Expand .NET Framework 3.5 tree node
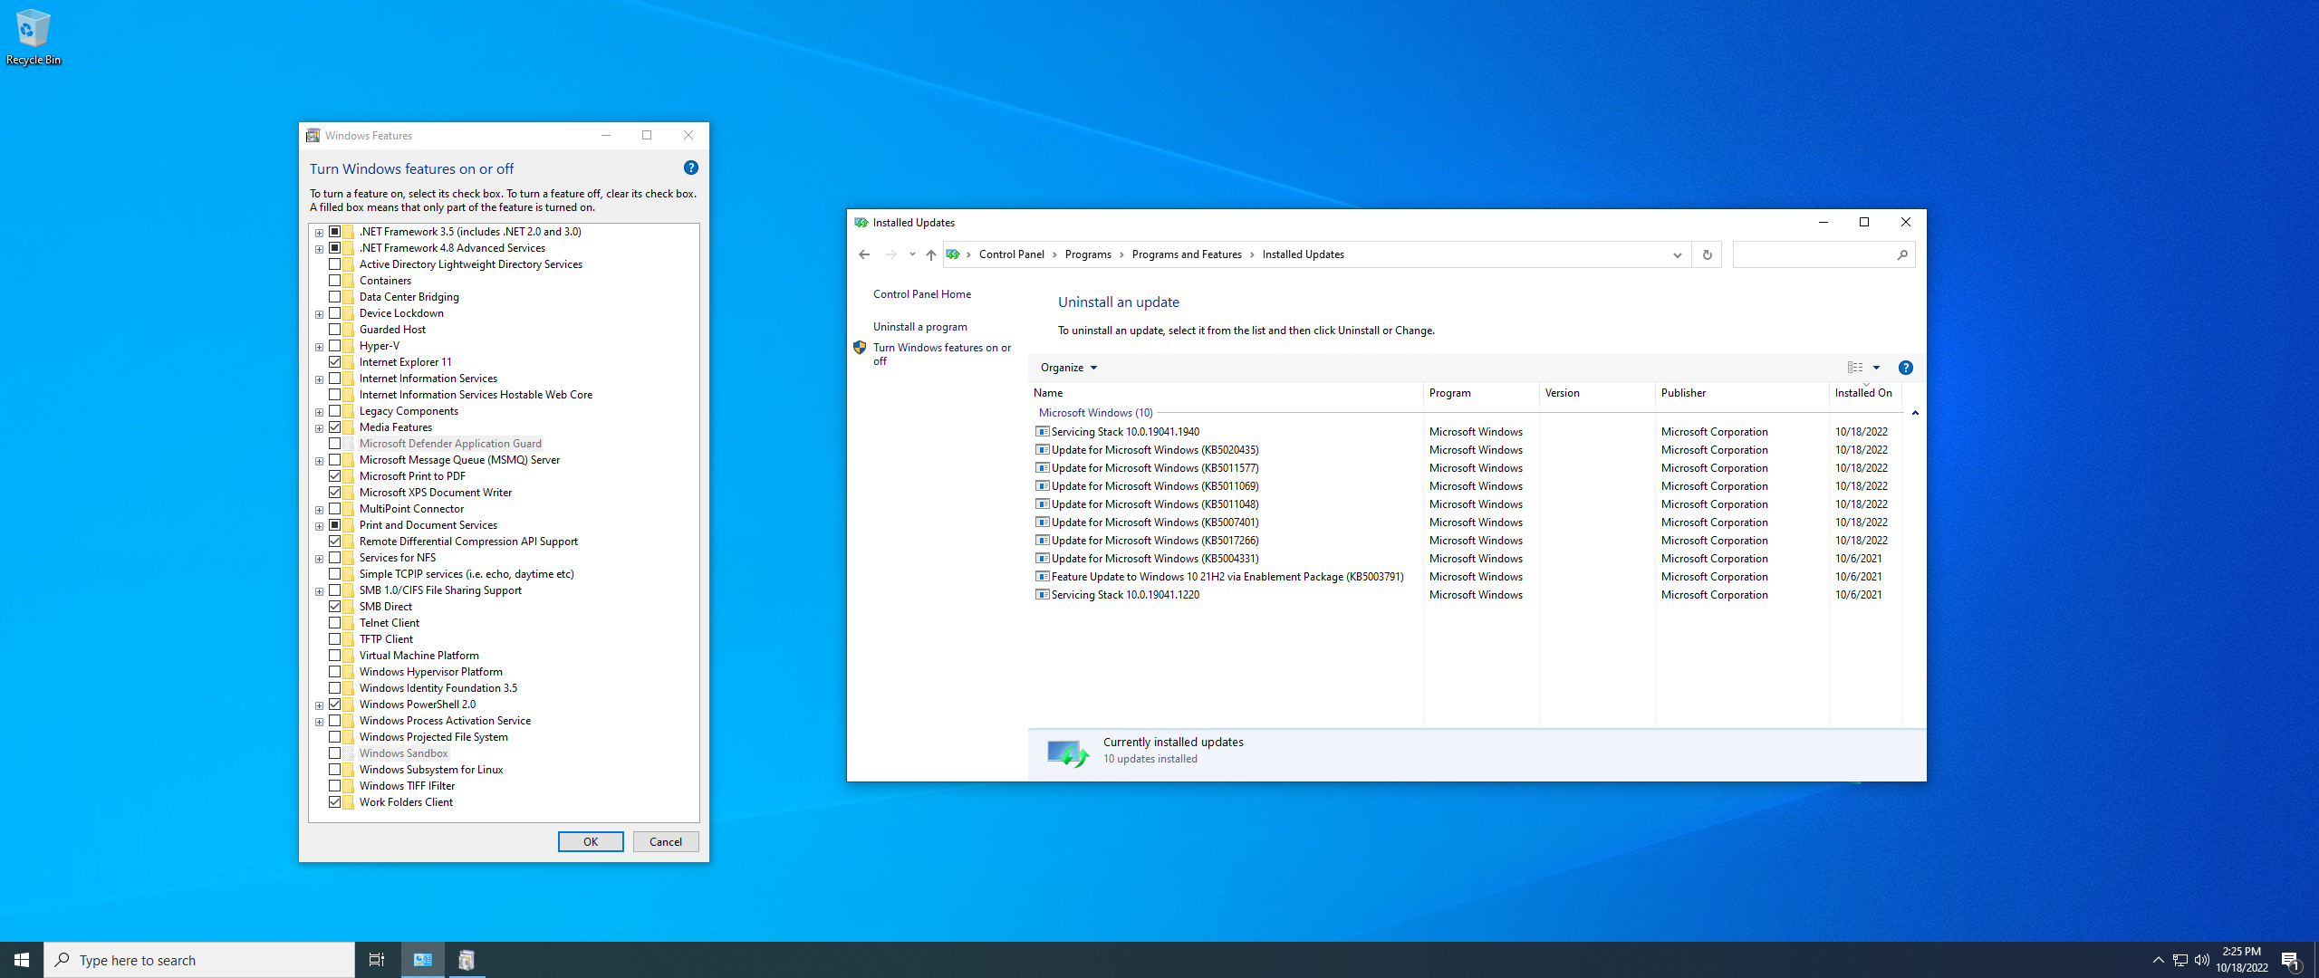This screenshot has height=978, width=2319. click(x=319, y=233)
